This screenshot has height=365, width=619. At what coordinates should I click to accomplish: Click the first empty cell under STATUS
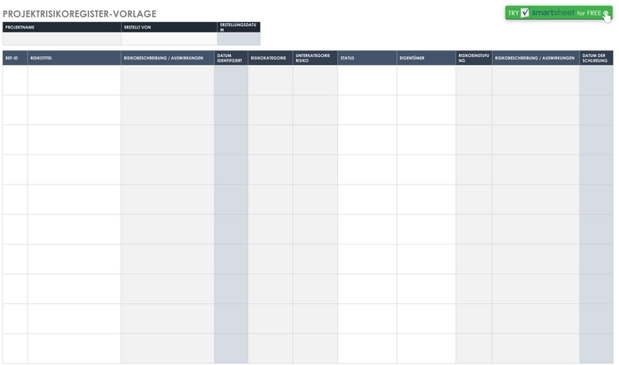[367, 80]
